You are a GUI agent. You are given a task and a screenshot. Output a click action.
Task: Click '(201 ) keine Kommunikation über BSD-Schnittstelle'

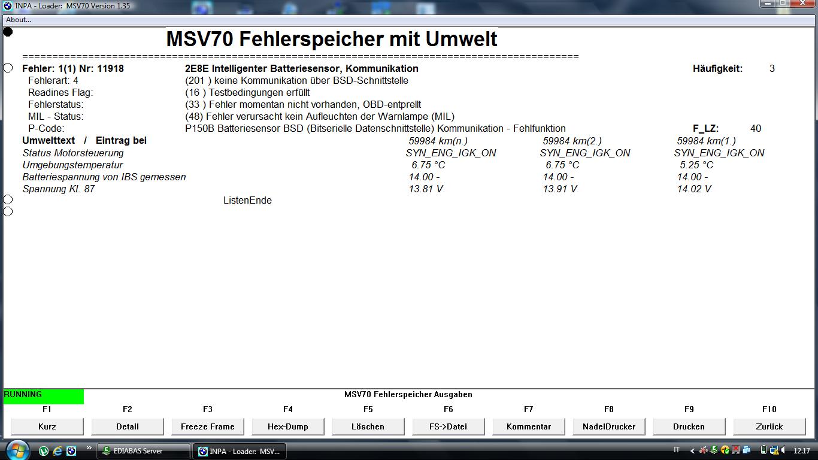[297, 81]
